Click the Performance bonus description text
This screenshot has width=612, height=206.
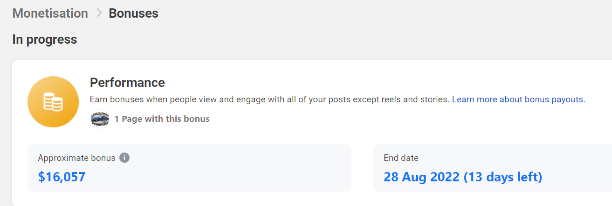point(270,100)
